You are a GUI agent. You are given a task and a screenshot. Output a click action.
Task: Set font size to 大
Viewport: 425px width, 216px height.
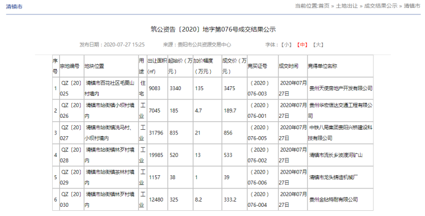(x=318, y=45)
